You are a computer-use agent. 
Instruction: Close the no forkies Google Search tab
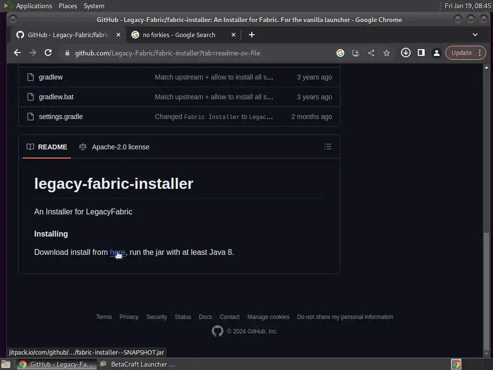[x=234, y=35]
